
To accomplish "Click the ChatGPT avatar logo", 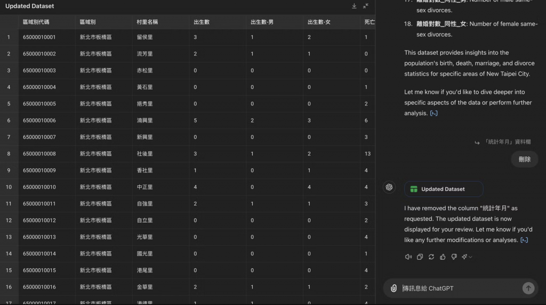I will point(389,187).
